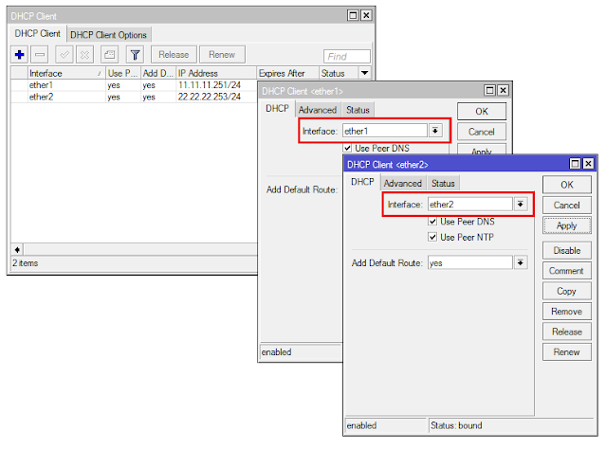Click the Remove button in the ether2 window
Viewport: 606px width, 449px height.
pyautogui.click(x=567, y=312)
